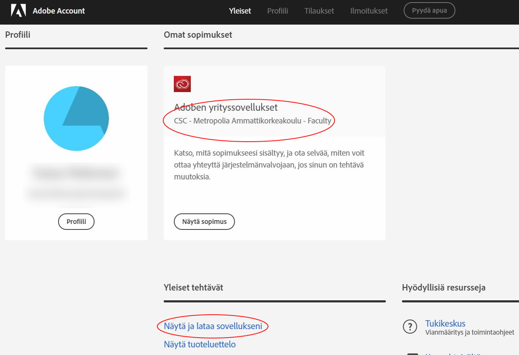Open the Adobe Account home title
Image resolution: width=519 pixels, height=355 pixels.
[59, 11]
